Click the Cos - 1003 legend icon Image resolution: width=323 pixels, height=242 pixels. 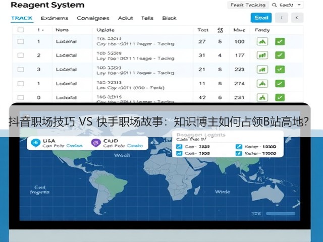click(179, 153)
